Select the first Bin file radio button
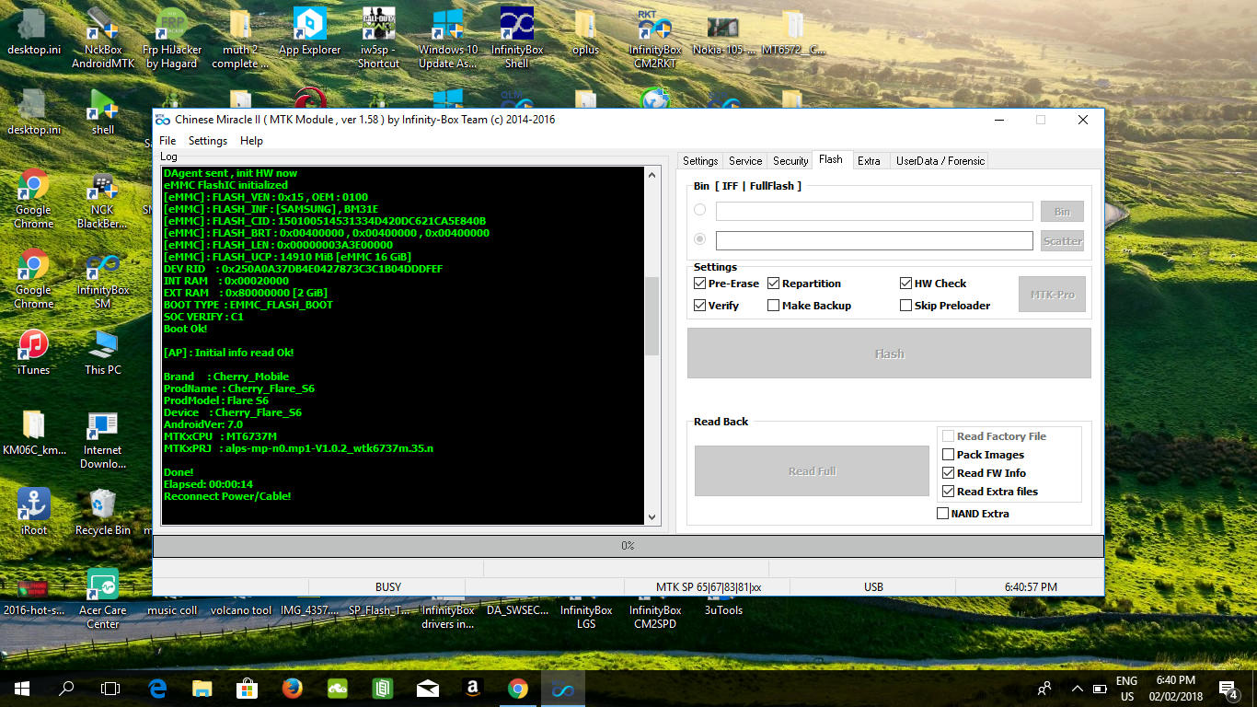1257x707 pixels. pos(699,211)
